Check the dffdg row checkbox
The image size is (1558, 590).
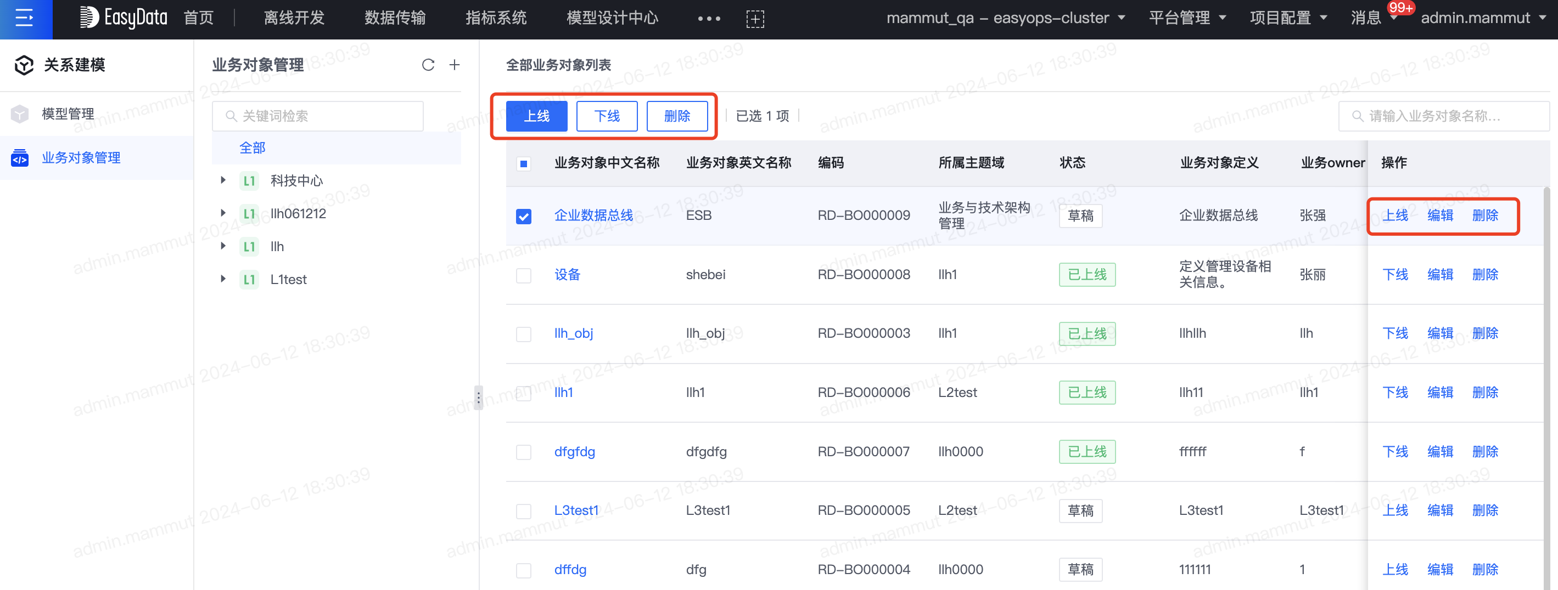click(x=524, y=570)
